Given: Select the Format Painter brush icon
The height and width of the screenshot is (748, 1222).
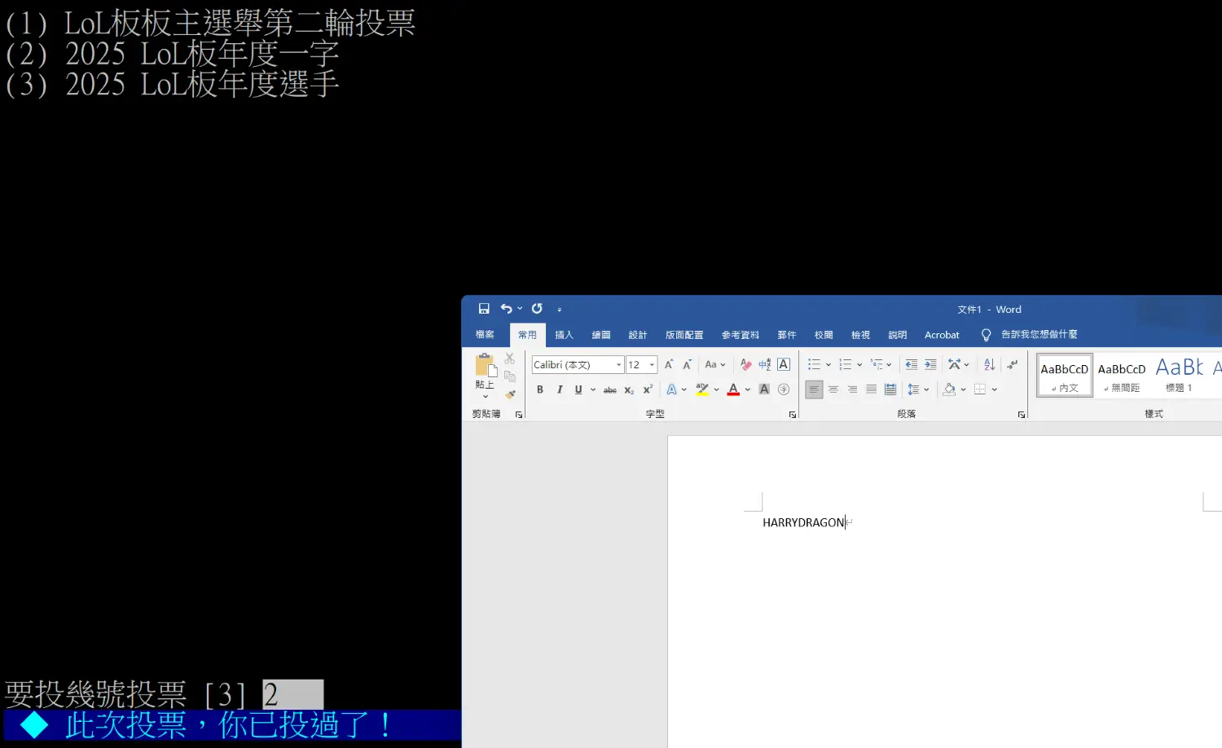Looking at the screenshot, I should tap(510, 394).
